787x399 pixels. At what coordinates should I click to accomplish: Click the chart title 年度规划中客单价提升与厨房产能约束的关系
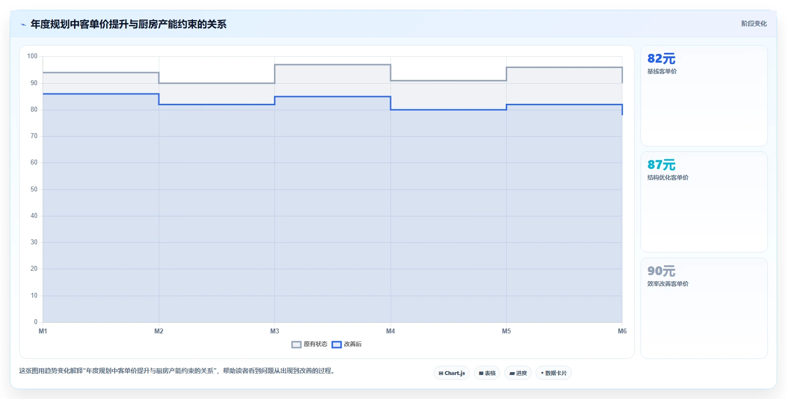(128, 24)
